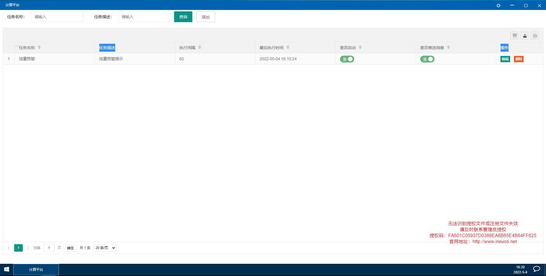Sort by 最后执行时间 column arrows
The height and width of the screenshot is (276, 546).
coord(288,47)
